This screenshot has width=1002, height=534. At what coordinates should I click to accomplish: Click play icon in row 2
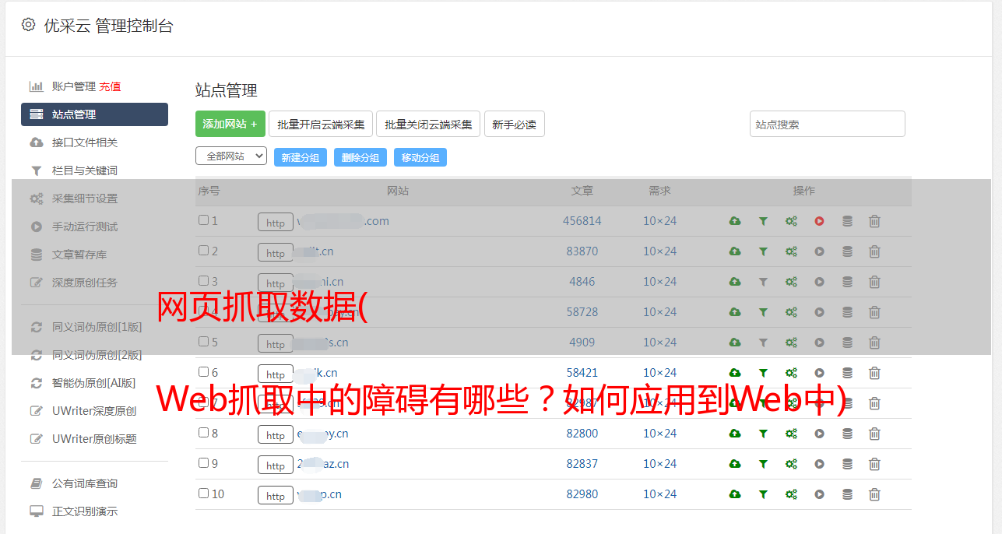819,251
